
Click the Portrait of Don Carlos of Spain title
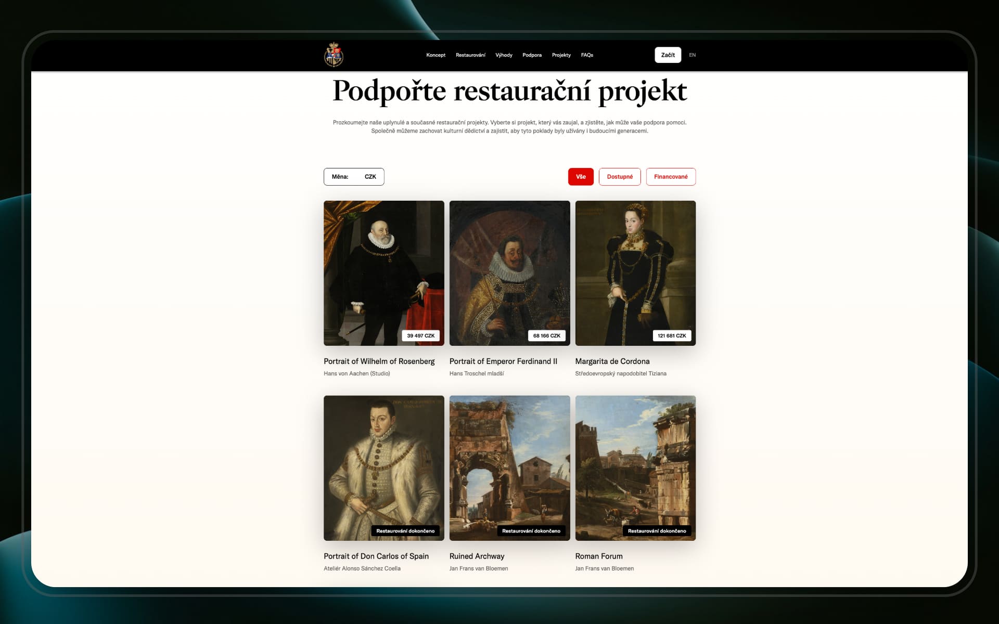click(376, 556)
